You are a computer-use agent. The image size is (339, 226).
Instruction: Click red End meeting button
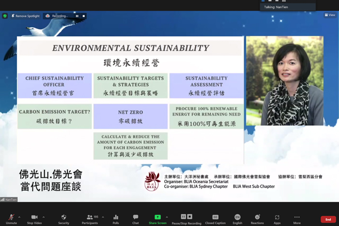328,219
